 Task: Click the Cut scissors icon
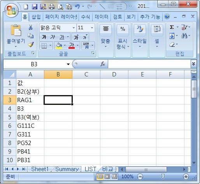[31, 27]
